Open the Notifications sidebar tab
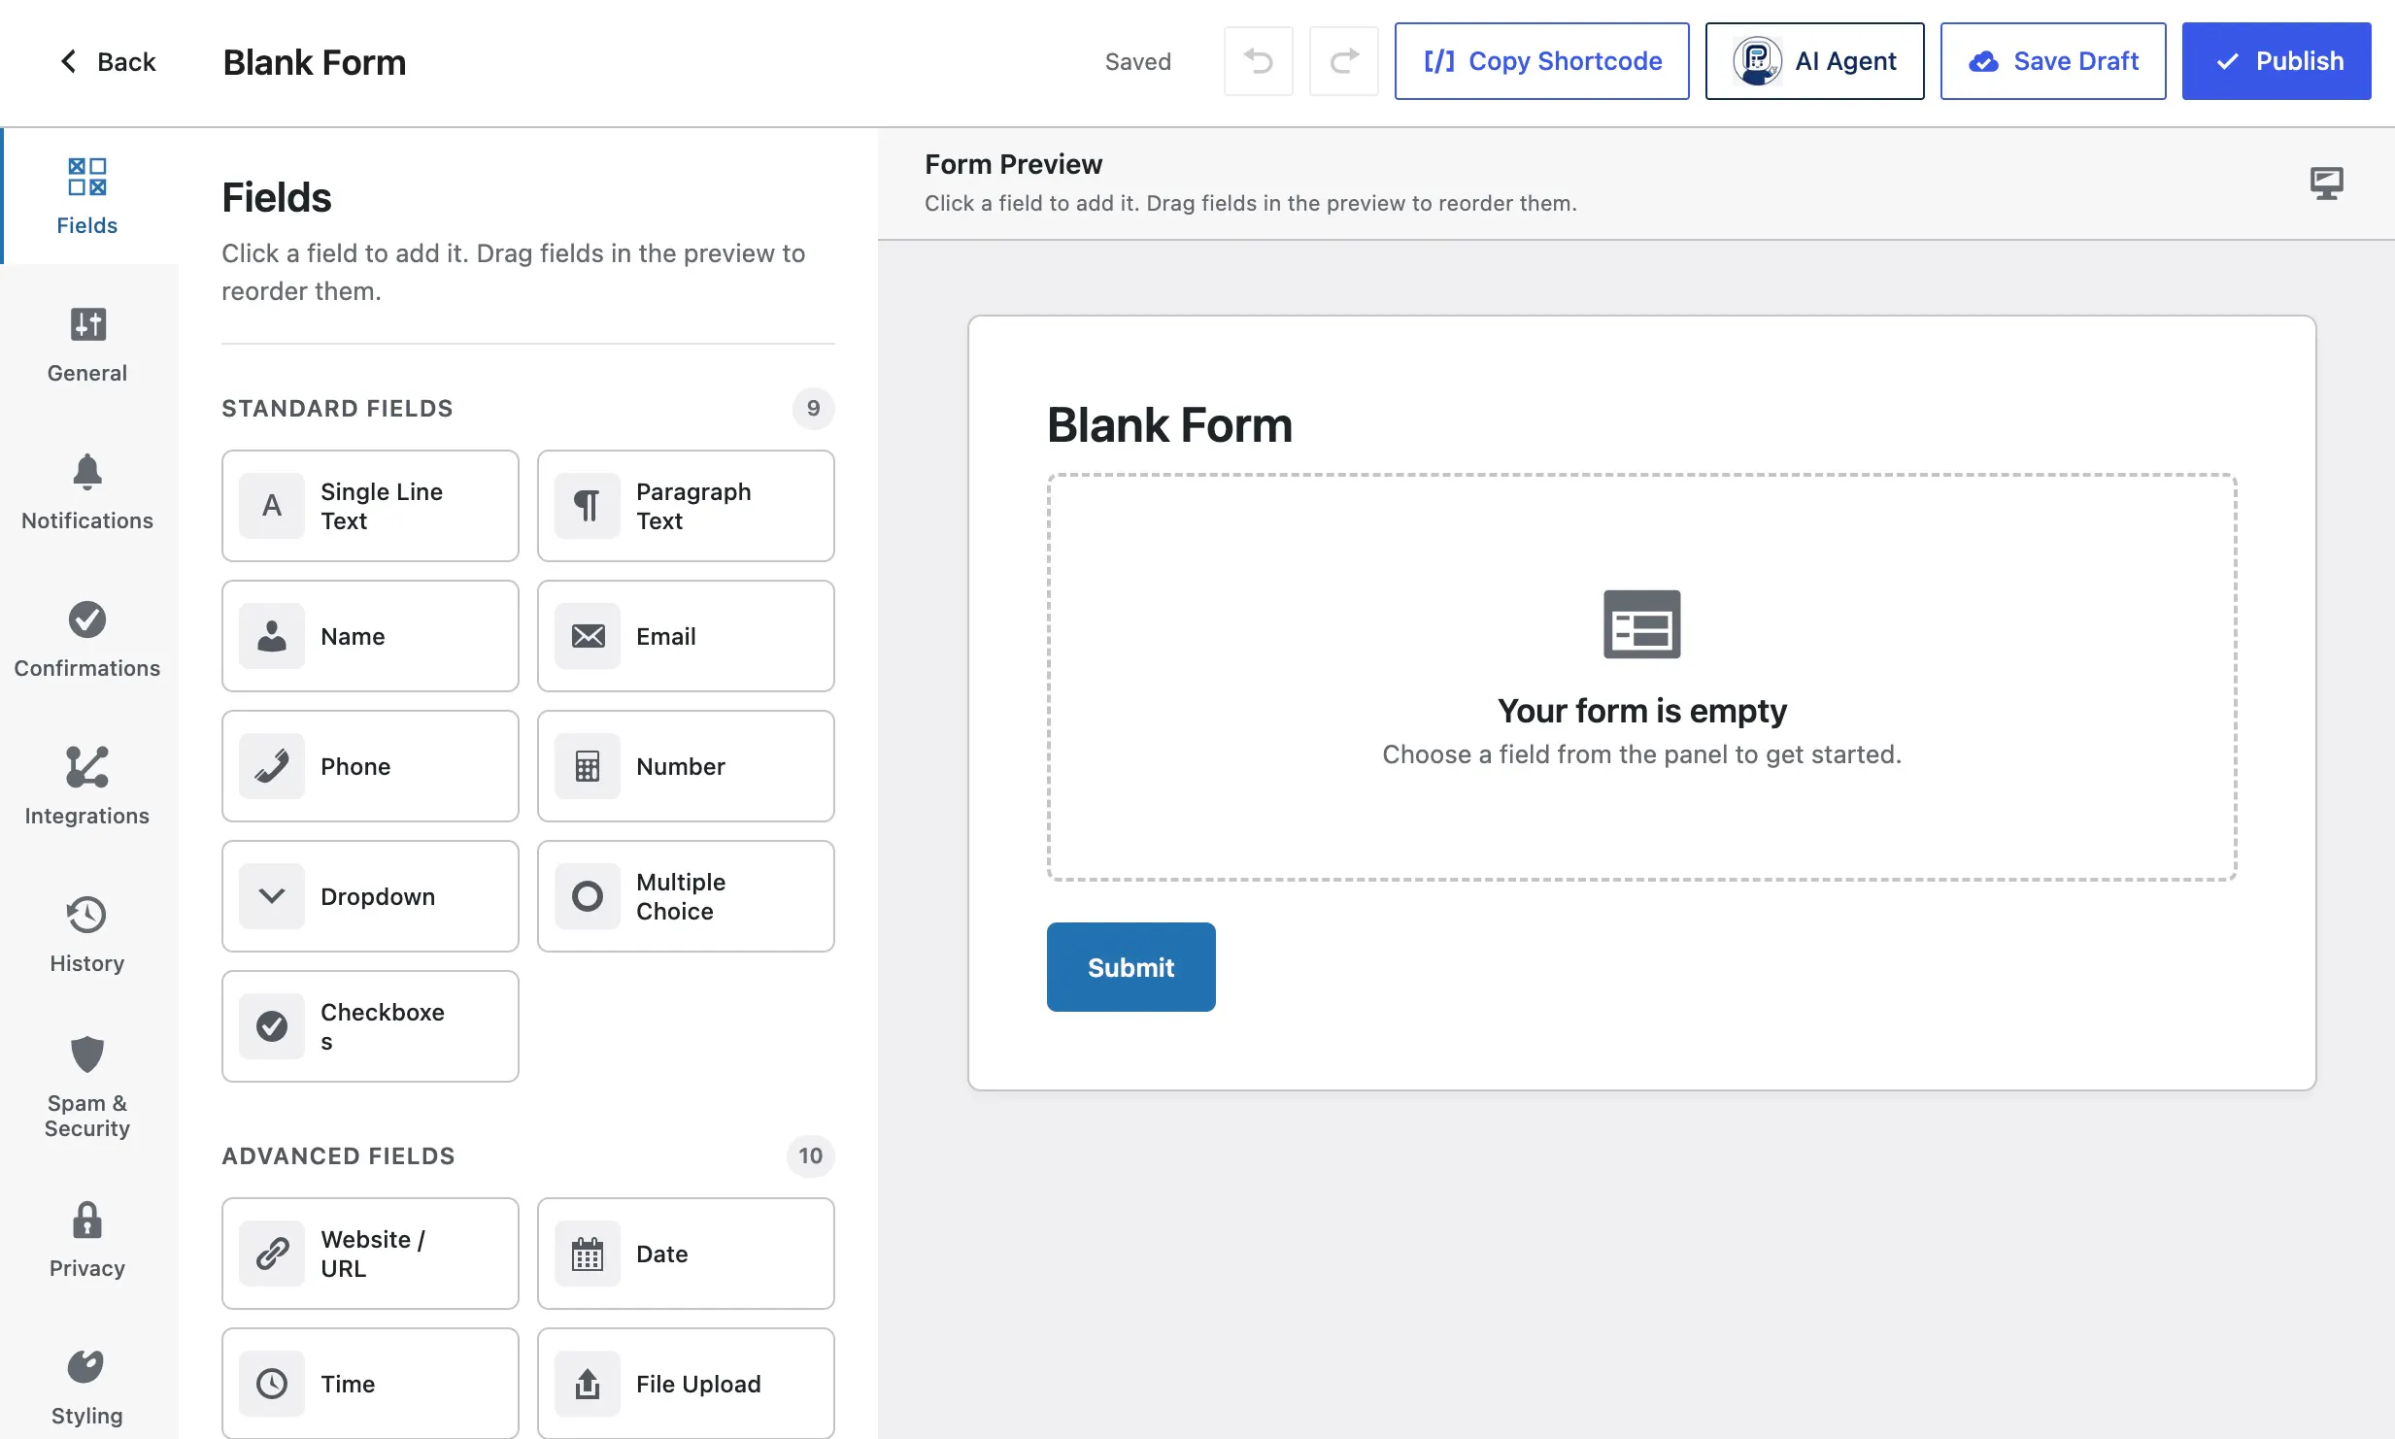This screenshot has width=2395, height=1439. 87,492
